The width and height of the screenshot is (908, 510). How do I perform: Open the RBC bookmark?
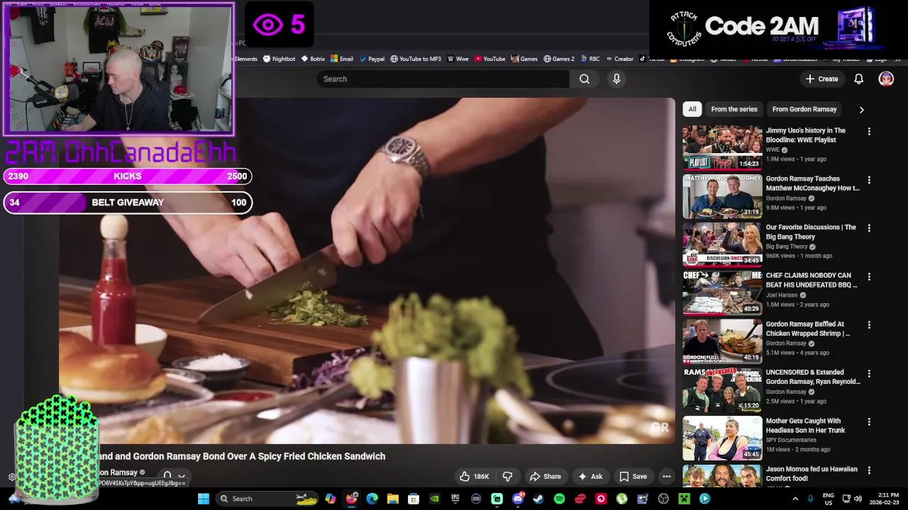(x=589, y=59)
